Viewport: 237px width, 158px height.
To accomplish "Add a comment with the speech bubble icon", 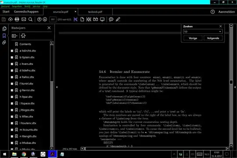I will coord(111,19).
